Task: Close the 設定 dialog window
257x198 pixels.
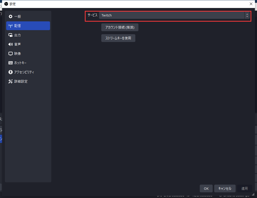Action: tap(251, 4)
